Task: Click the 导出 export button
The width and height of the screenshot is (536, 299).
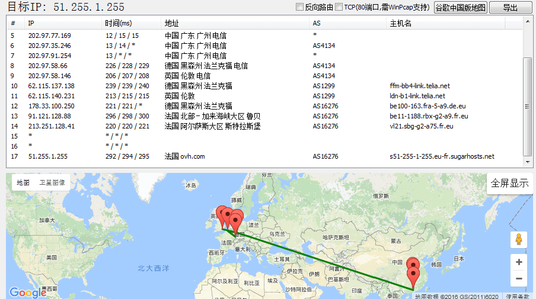Action: pos(509,8)
